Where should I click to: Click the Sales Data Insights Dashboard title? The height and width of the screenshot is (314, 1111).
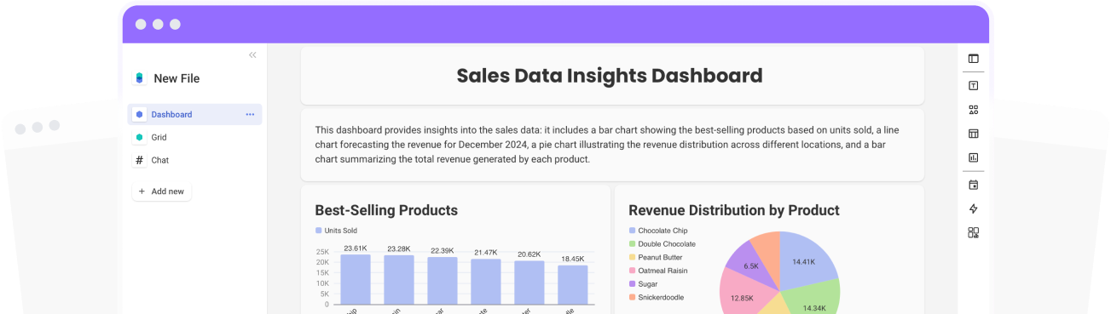(610, 76)
